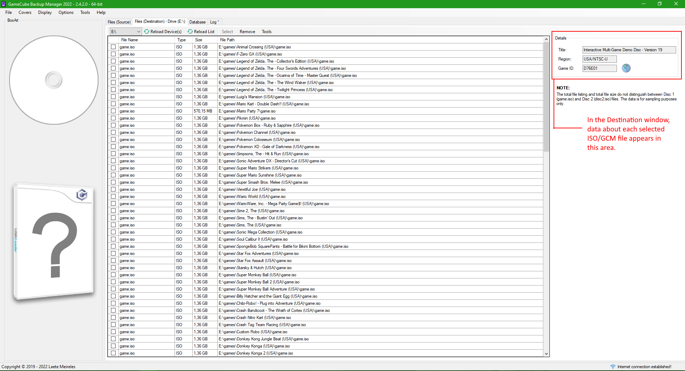Open the Display menu

pyautogui.click(x=45, y=12)
